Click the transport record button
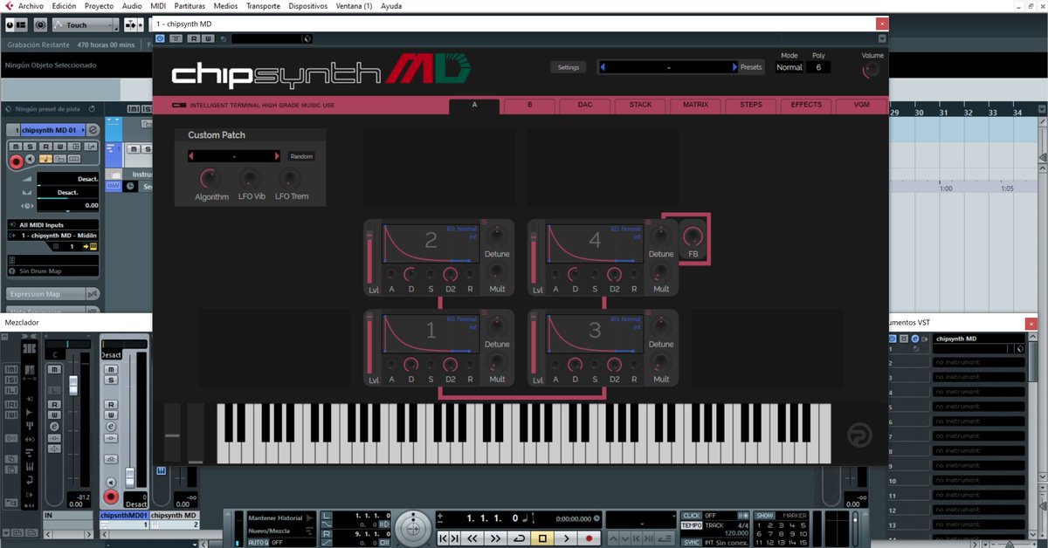1048x548 pixels. point(589,538)
